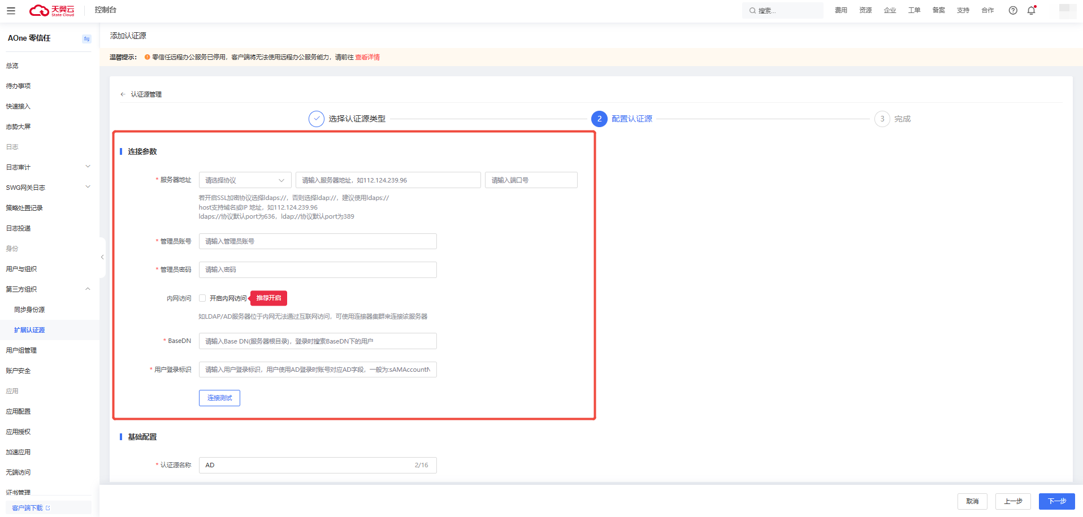Click the 下一步 button
Image resolution: width=1083 pixels, height=517 pixels.
click(x=1056, y=501)
